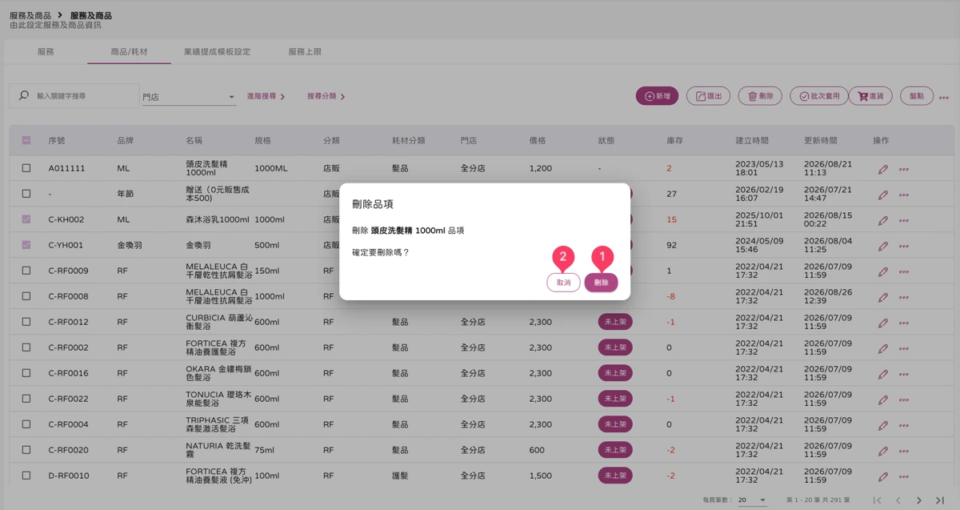The width and height of the screenshot is (960, 510).
Task: Tick the checkbox for row A011111
Action: (26, 168)
